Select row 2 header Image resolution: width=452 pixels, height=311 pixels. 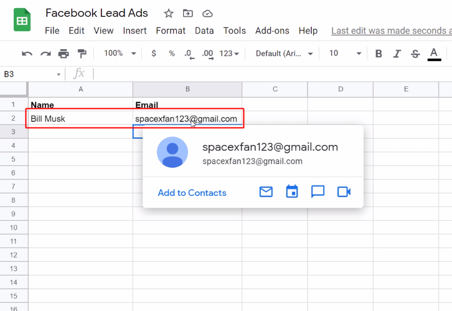tap(14, 118)
